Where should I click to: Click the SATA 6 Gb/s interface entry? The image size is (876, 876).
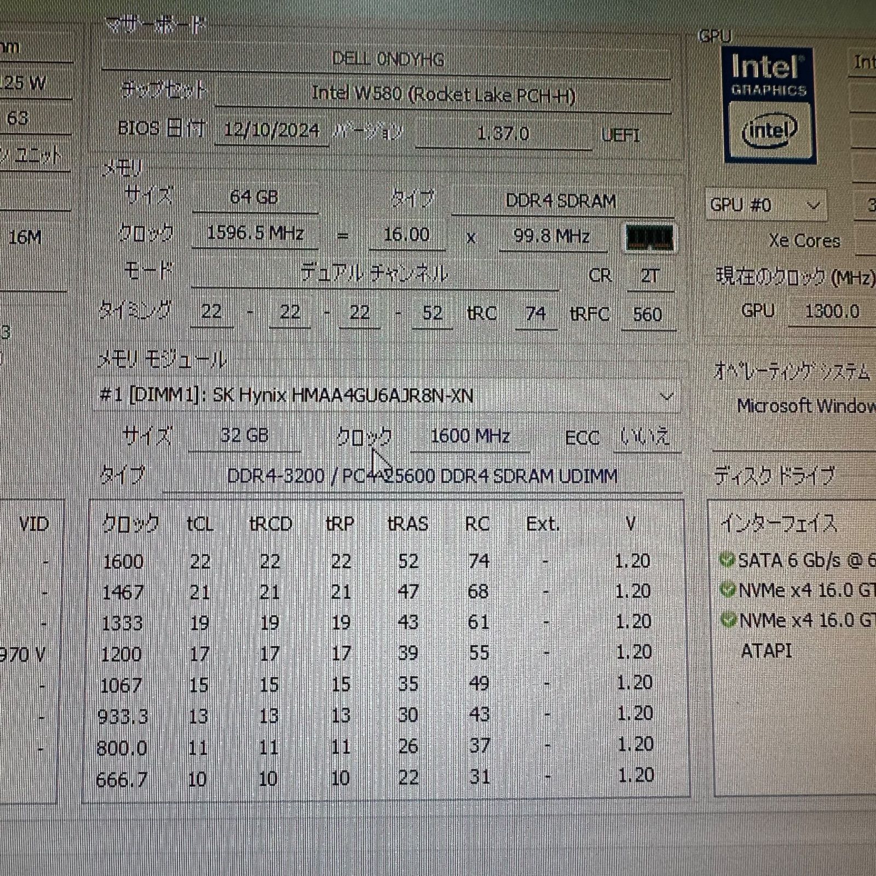807,560
